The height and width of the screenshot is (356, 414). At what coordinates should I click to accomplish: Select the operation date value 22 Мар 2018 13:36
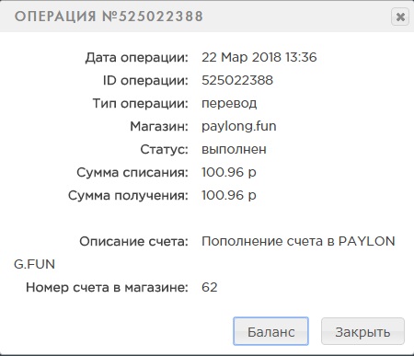point(259,57)
